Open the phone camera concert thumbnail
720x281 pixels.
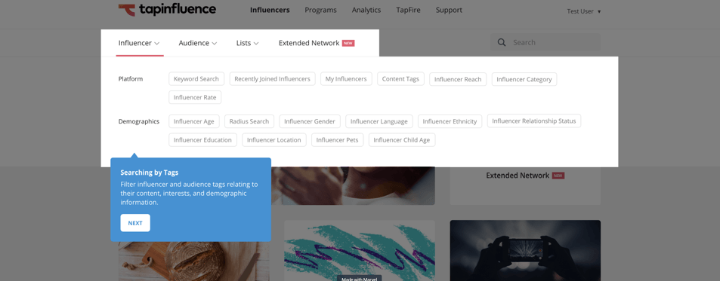pos(525,250)
